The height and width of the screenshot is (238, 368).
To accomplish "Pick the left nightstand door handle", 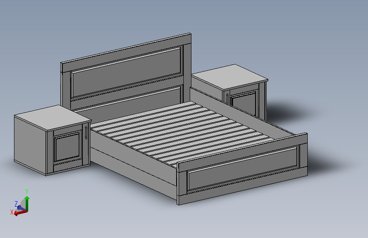I will (x=86, y=133).
